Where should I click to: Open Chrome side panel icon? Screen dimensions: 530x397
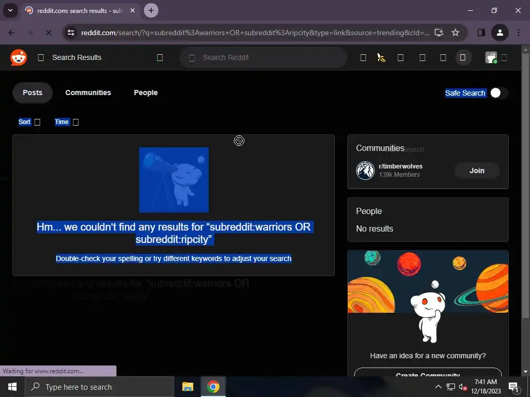481,33
